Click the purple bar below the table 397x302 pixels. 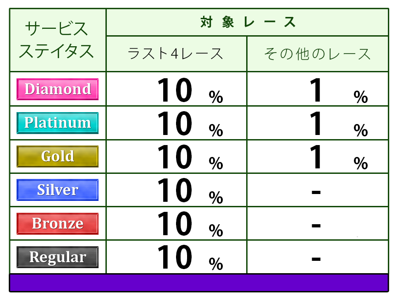pyautogui.click(x=198, y=282)
